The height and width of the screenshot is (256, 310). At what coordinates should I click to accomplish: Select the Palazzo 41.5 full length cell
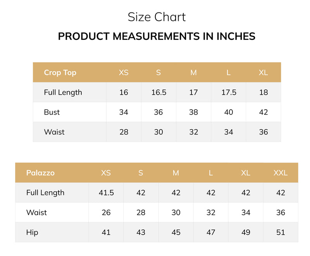click(106, 192)
